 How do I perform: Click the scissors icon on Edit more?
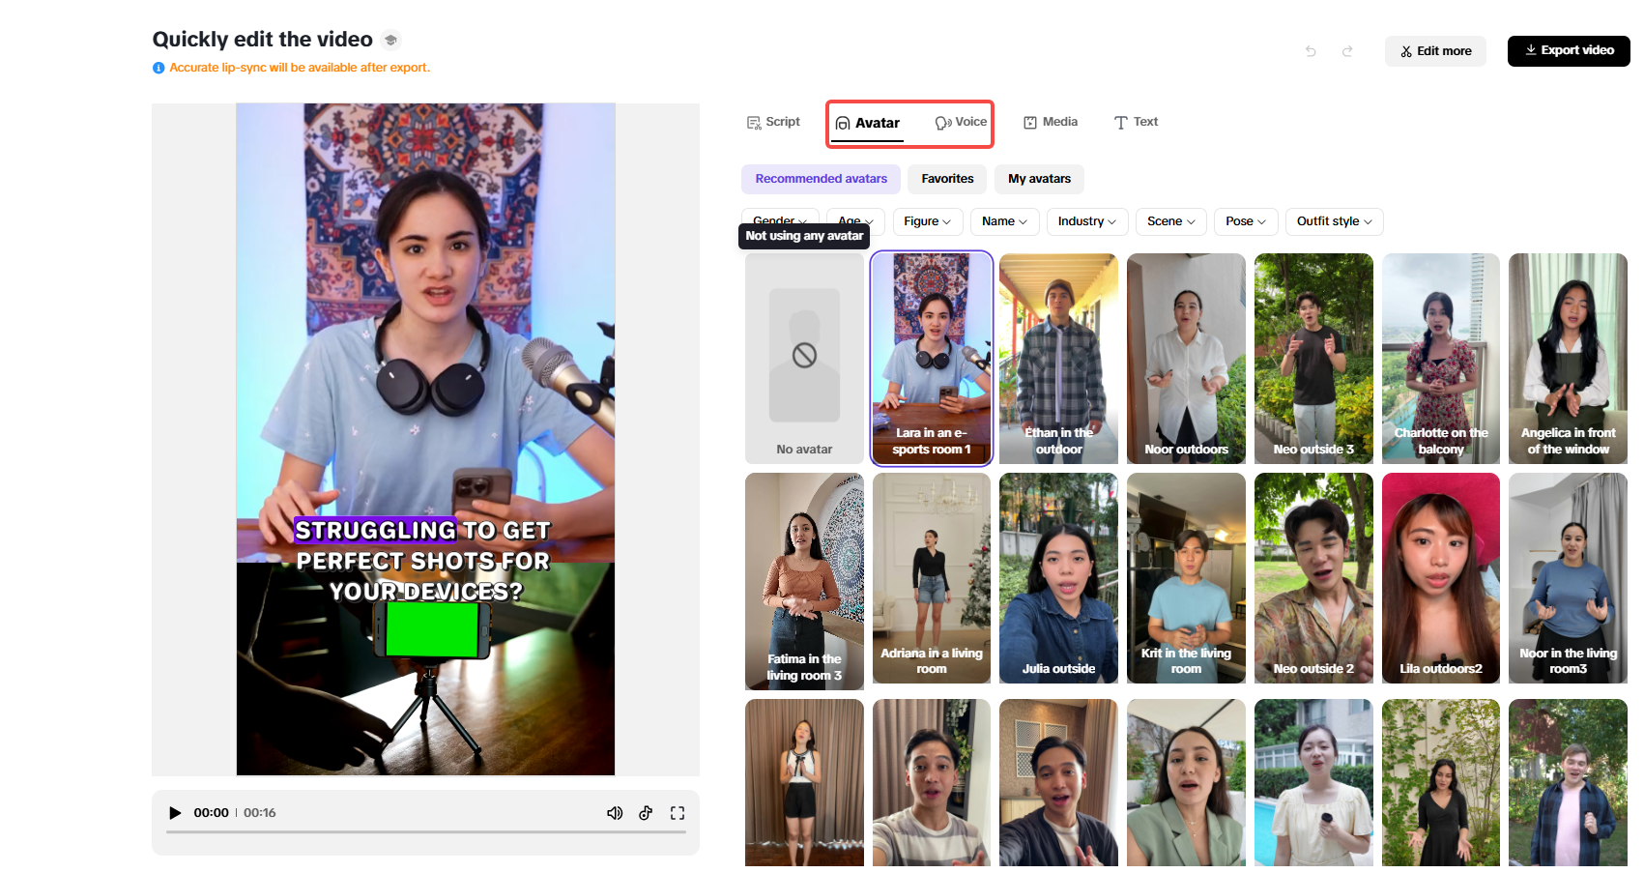tap(1407, 51)
